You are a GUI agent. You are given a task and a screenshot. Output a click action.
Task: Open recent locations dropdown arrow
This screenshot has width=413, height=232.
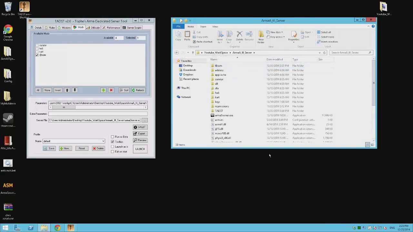coord(188,53)
